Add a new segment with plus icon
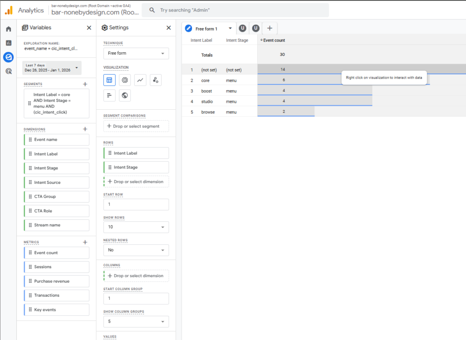This screenshot has width=466, height=340. pos(85,84)
